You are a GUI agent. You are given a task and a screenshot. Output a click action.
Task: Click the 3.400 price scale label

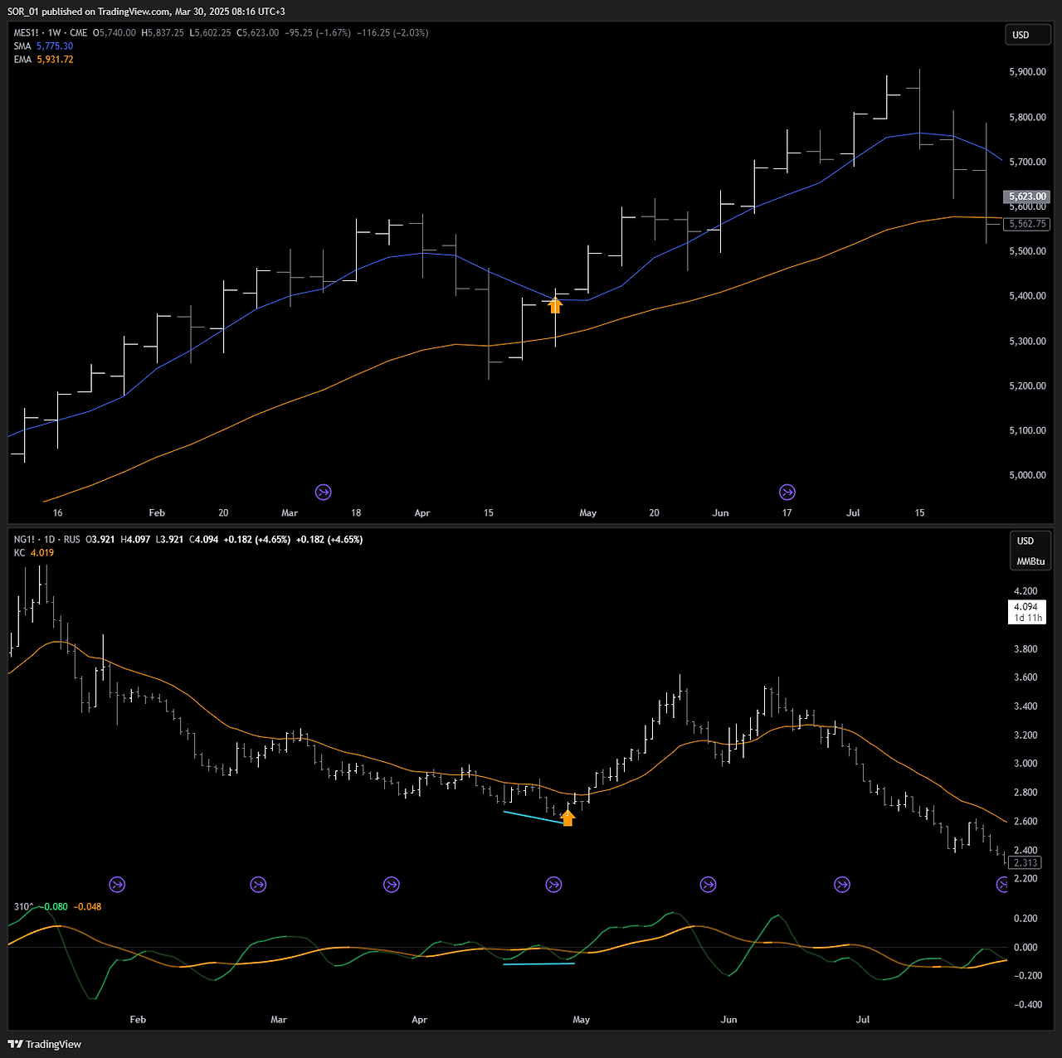tap(1025, 706)
